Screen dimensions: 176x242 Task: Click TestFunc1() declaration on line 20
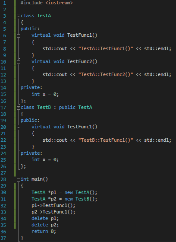tap(82, 127)
